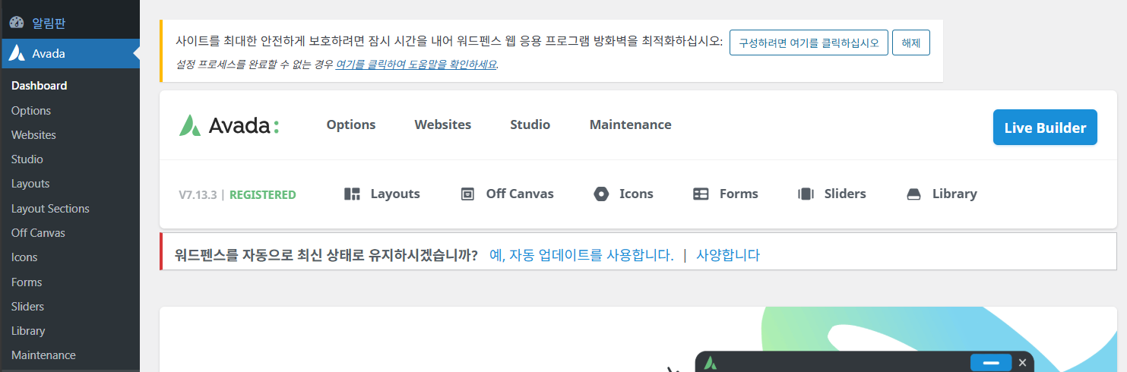The image size is (1127, 372).
Task: Open the 여기를 클릭하여 도움말을 확인하세요 link
Action: point(416,65)
